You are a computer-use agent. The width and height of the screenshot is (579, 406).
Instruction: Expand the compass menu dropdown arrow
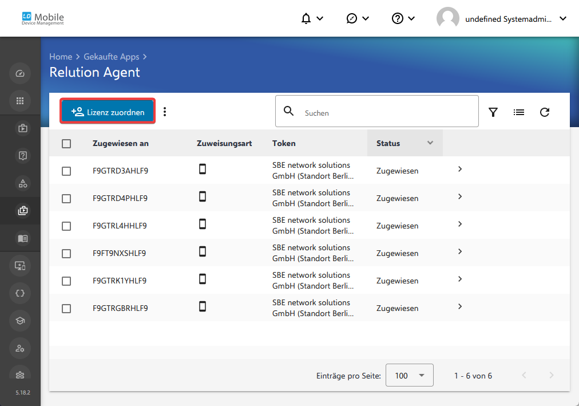click(x=366, y=18)
